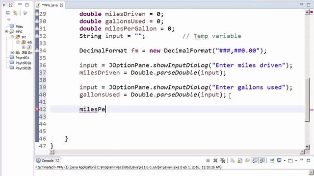Click '// Temp variable' comment

point(212,36)
